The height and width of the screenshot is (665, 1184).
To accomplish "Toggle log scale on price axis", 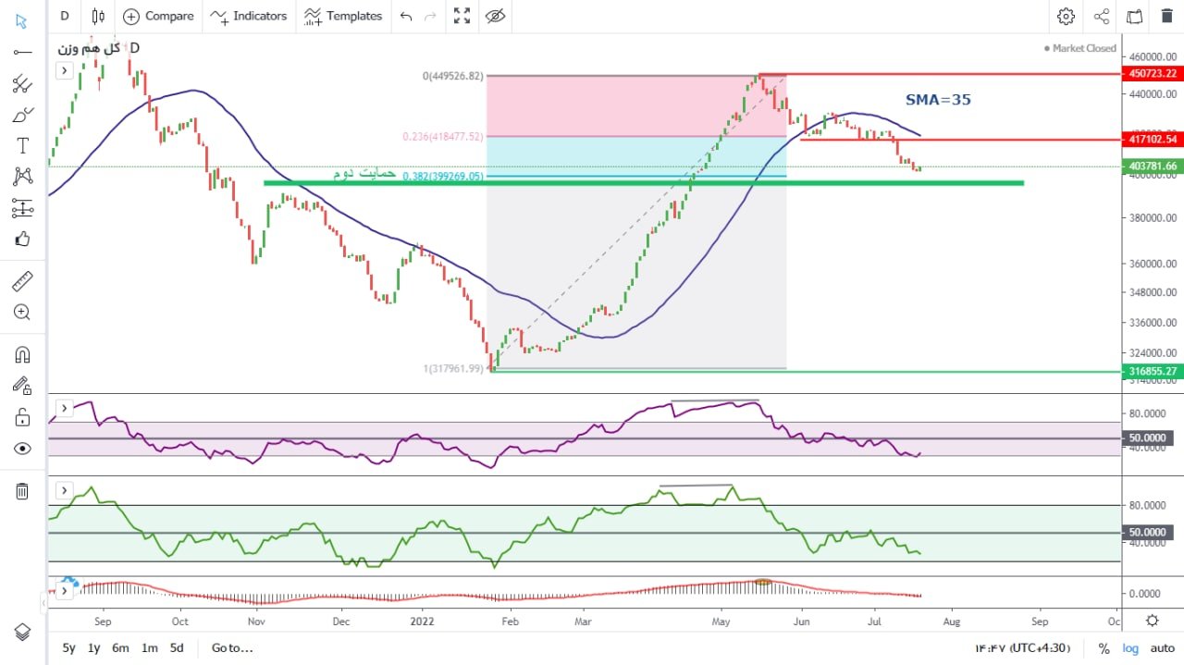I will (x=1131, y=648).
